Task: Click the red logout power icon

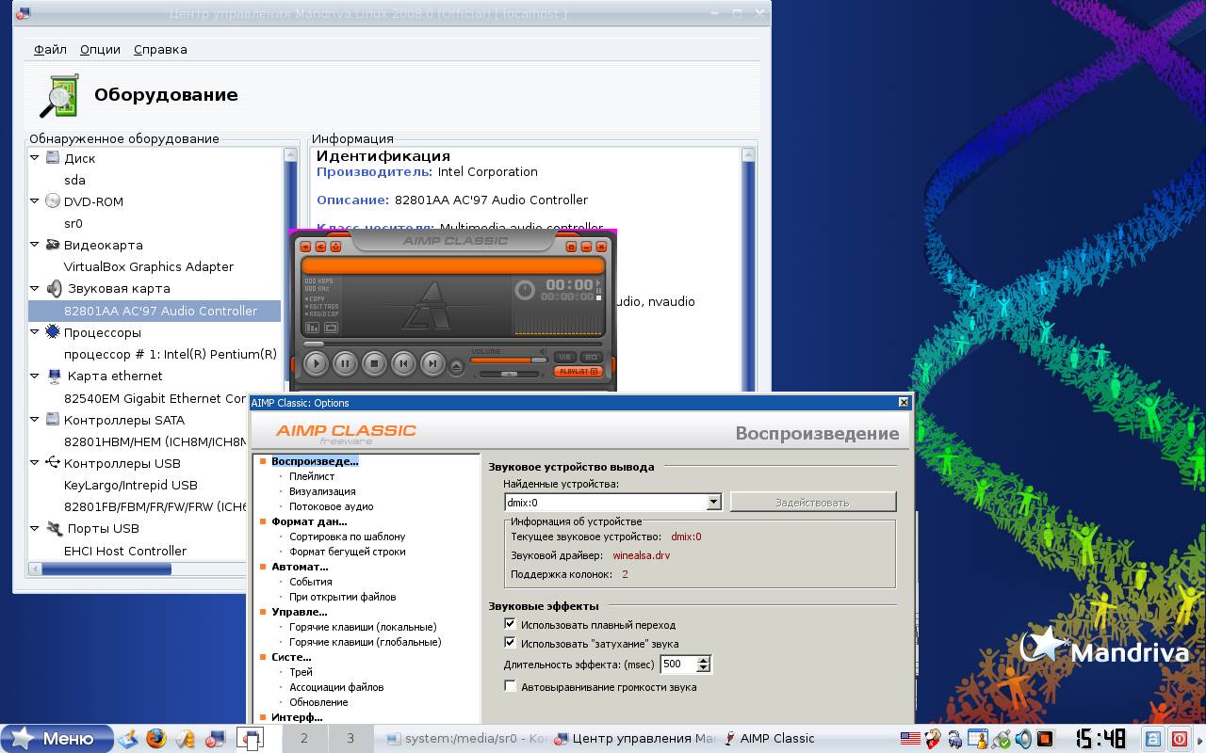Action: [x=1179, y=739]
